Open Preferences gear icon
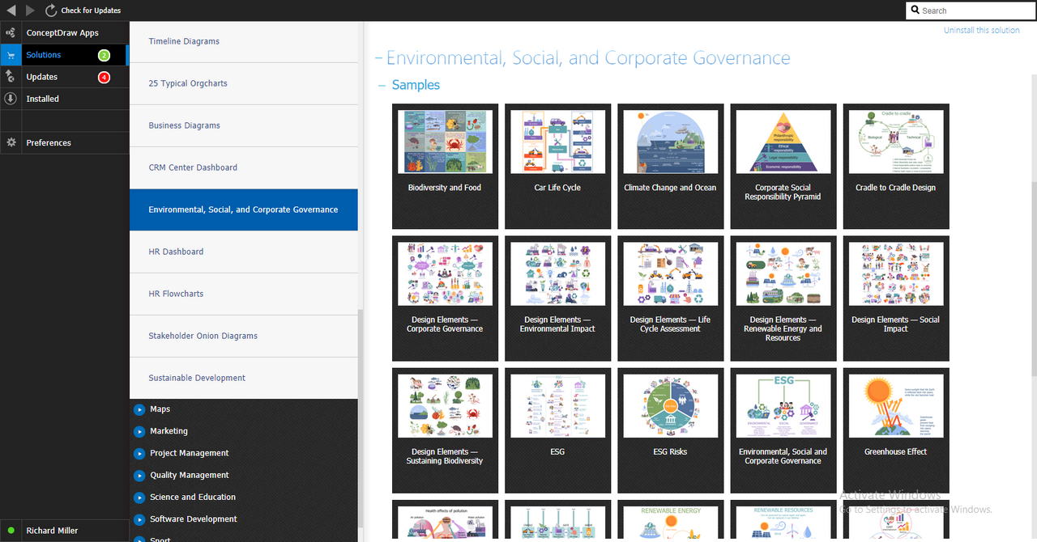This screenshot has width=1037, height=542. (x=11, y=142)
